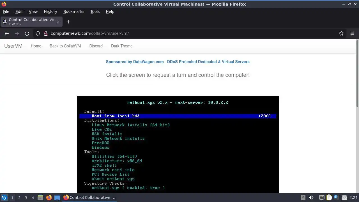359x202 pixels.
Task: Click the 2:21 taskbar clock
Action: [353, 198]
